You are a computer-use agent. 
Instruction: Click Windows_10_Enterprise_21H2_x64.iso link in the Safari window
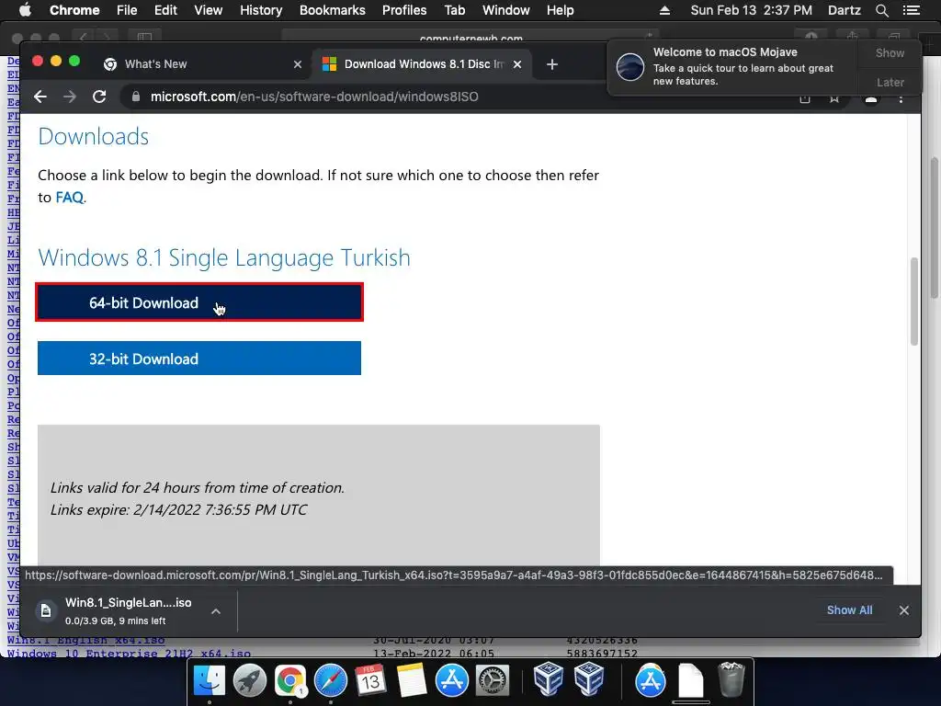(x=129, y=654)
